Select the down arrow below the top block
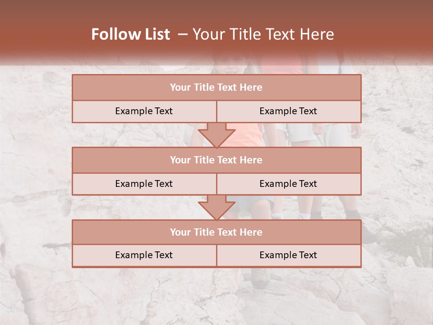This screenshot has height=325, width=433. [x=217, y=135]
